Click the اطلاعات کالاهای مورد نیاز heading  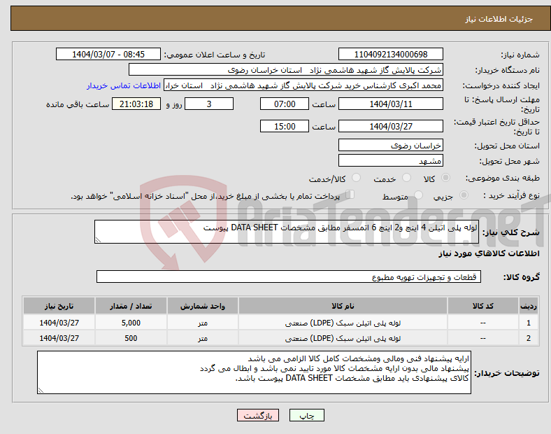click(489, 253)
